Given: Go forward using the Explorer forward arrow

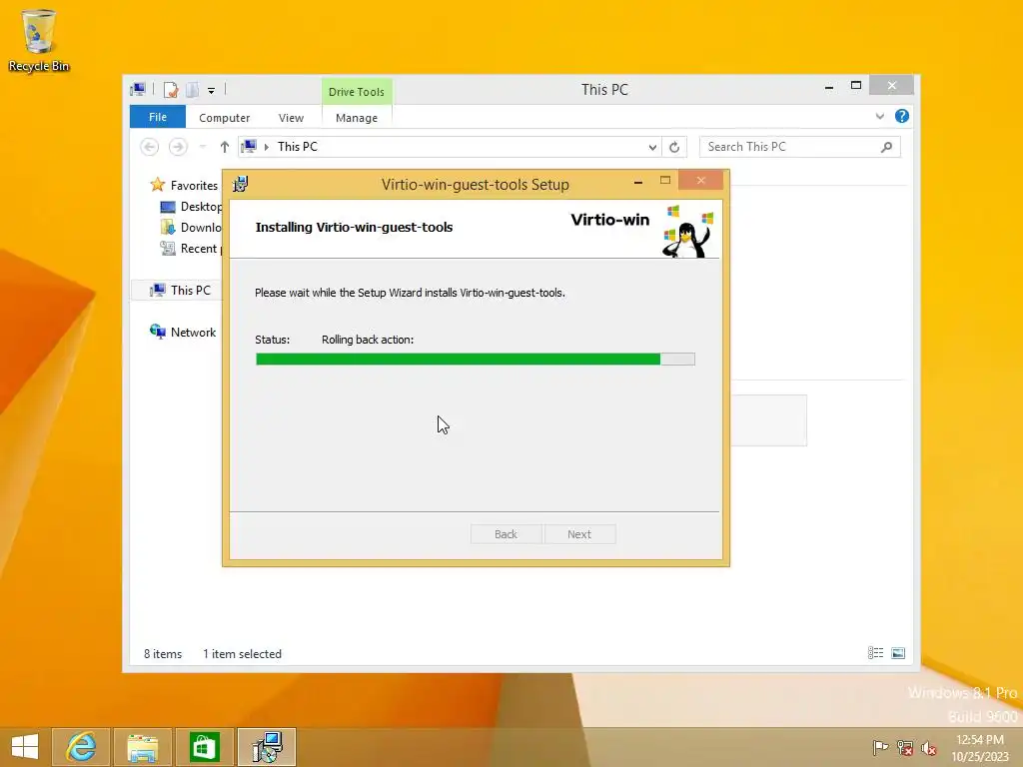Looking at the screenshot, I should [x=178, y=147].
